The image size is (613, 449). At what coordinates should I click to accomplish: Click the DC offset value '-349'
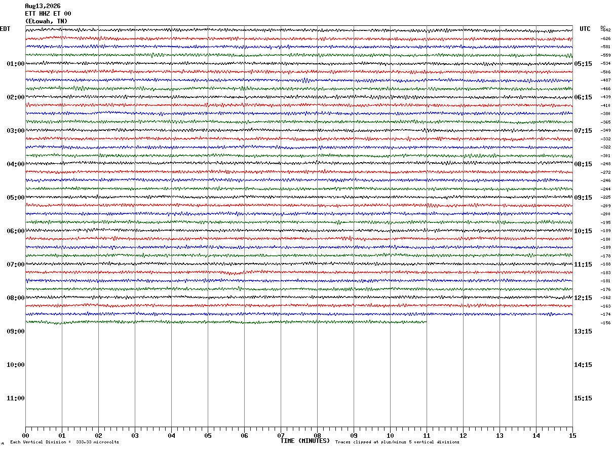(x=605, y=131)
